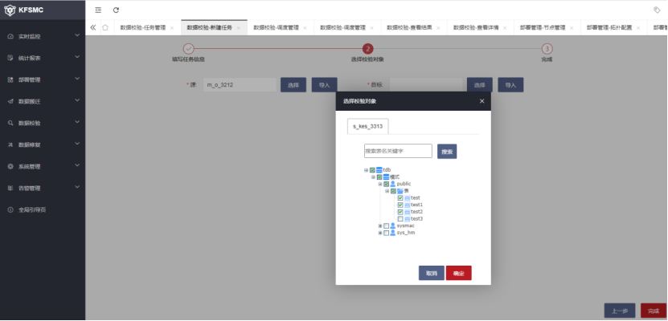The width and height of the screenshot is (668, 321).
Task: Uncheck the 表 folder checkbox
Action: pyautogui.click(x=393, y=191)
